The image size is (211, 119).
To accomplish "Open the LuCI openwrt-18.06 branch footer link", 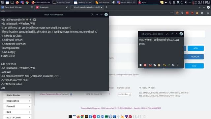I will point(106,108).
